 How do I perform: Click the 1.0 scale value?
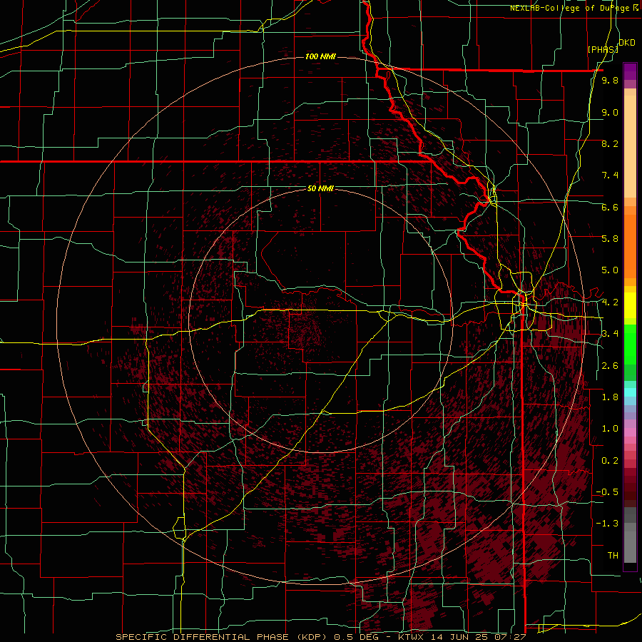(610, 429)
